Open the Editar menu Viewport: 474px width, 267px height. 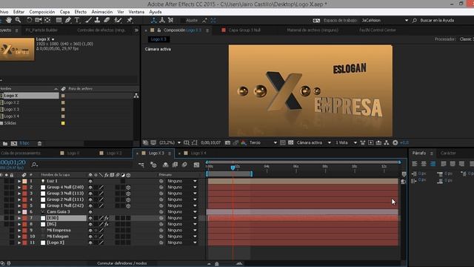click(19, 12)
